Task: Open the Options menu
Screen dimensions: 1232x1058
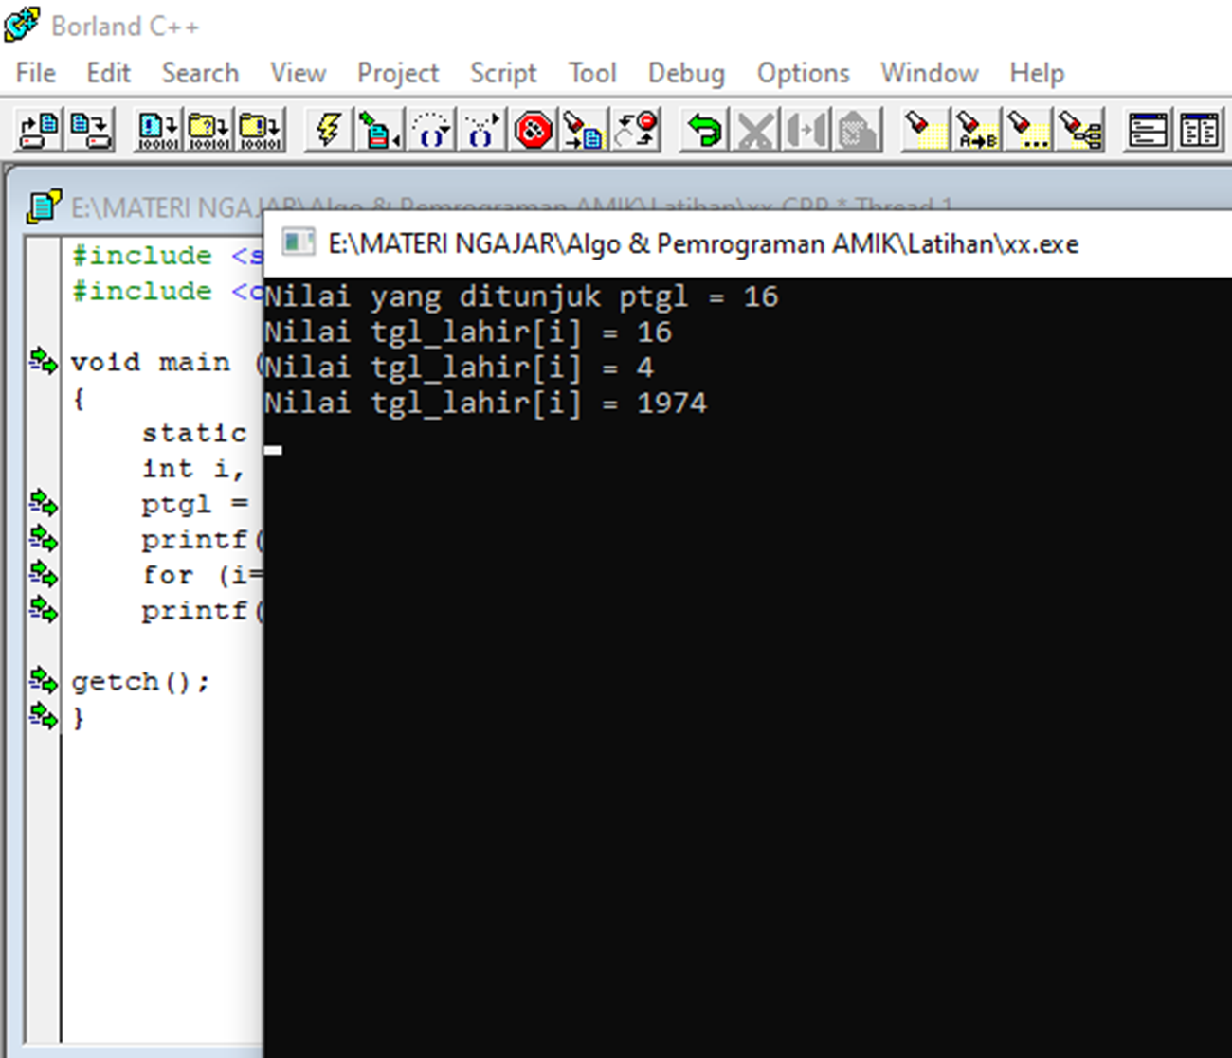Action: [803, 73]
